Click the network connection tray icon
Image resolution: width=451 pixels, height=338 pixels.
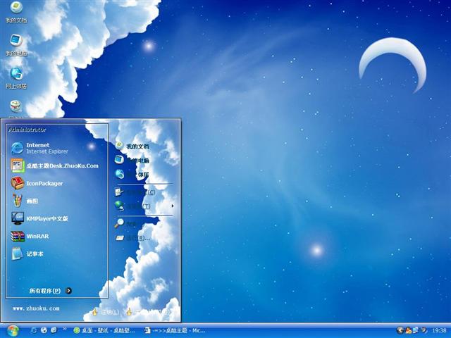pos(416,330)
